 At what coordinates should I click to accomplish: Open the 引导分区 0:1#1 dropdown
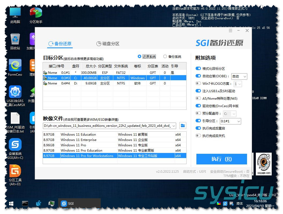[230, 121]
